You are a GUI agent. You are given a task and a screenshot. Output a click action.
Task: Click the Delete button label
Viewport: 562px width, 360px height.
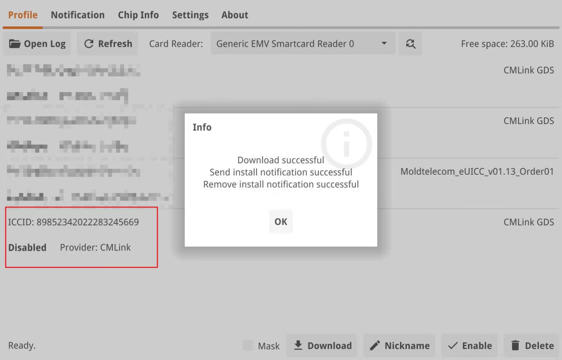[539, 346]
